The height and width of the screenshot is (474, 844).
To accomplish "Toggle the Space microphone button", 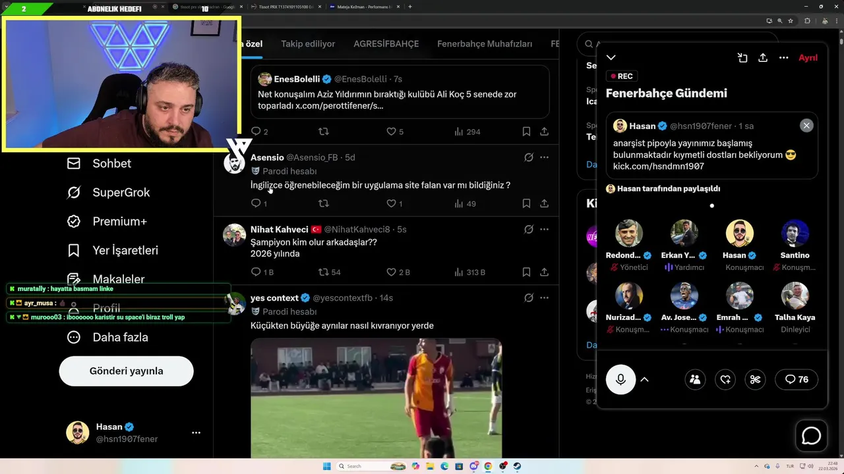I will click(620, 379).
